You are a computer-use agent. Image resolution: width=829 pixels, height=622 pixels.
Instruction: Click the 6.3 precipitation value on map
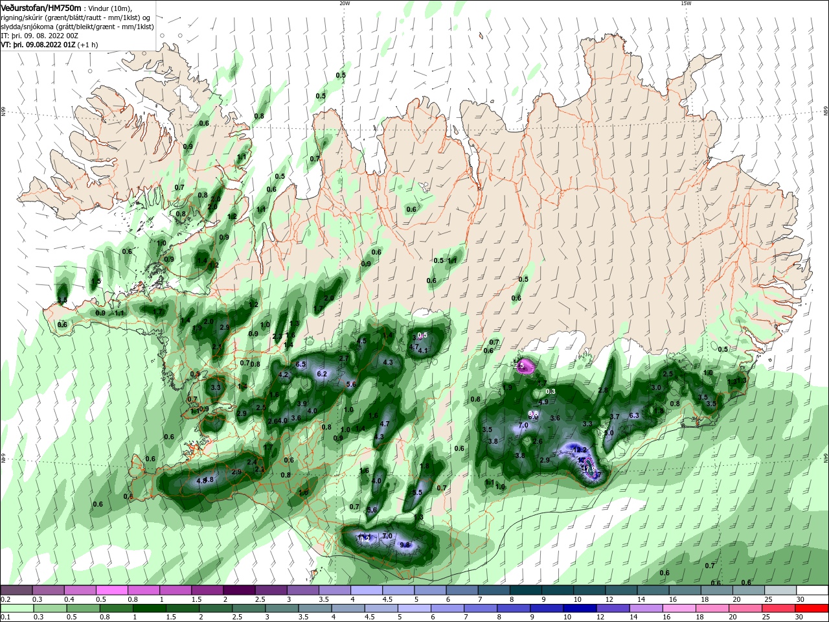pyautogui.click(x=634, y=416)
